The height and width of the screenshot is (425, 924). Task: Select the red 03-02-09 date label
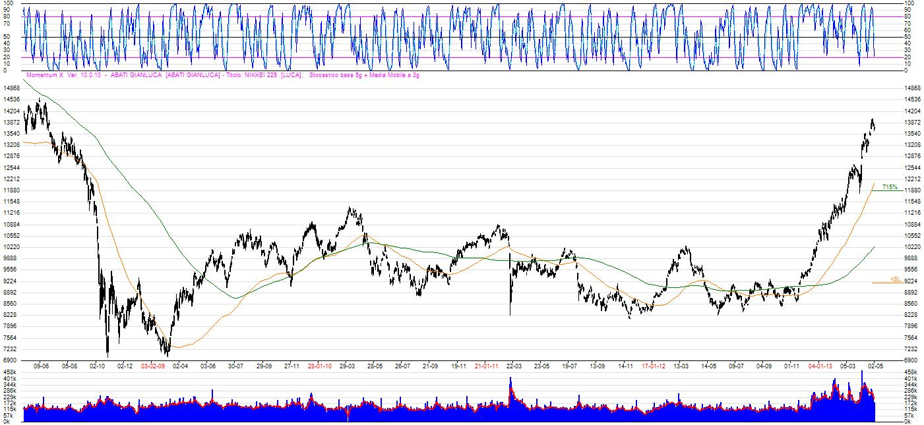[153, 365]
